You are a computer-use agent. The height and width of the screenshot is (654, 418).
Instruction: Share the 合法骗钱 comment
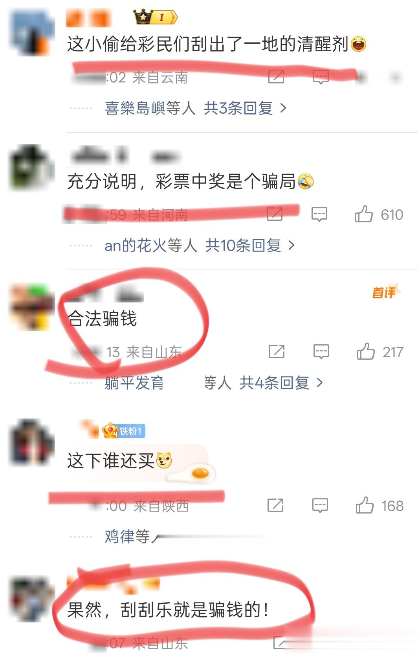277,351
